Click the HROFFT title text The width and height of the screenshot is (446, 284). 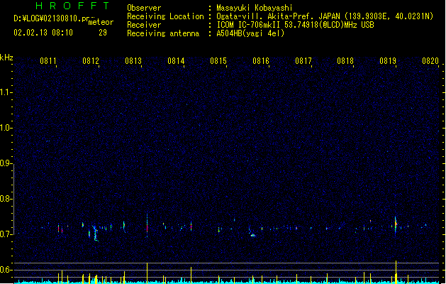click(72, 6)
